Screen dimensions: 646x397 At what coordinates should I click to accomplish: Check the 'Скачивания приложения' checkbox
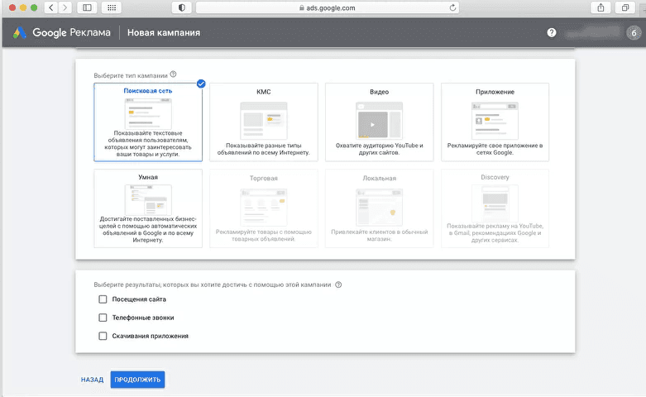coord(103,336)
